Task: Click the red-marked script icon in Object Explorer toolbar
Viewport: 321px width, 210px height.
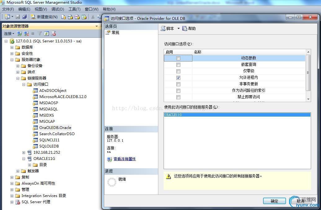Action: 53,33
